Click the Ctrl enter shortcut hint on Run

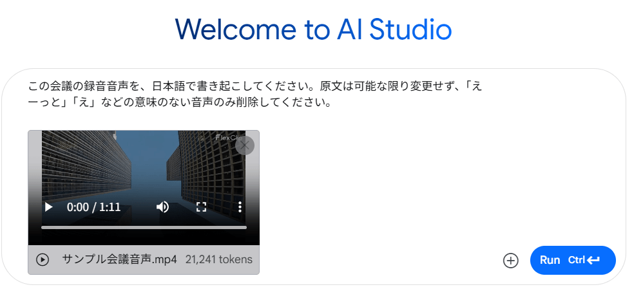(584, 261)
